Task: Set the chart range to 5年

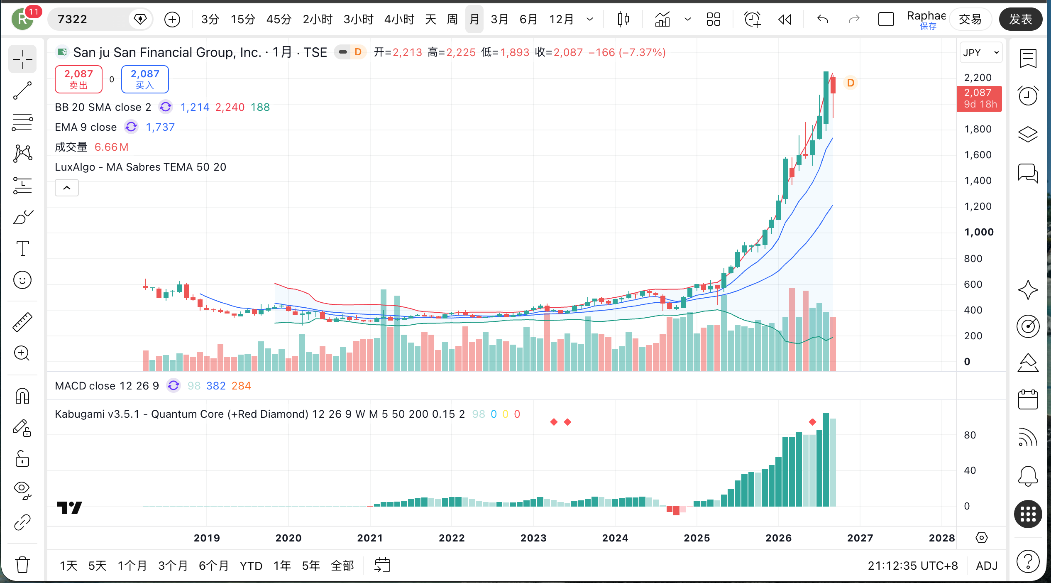Action: tap(310, 566)
